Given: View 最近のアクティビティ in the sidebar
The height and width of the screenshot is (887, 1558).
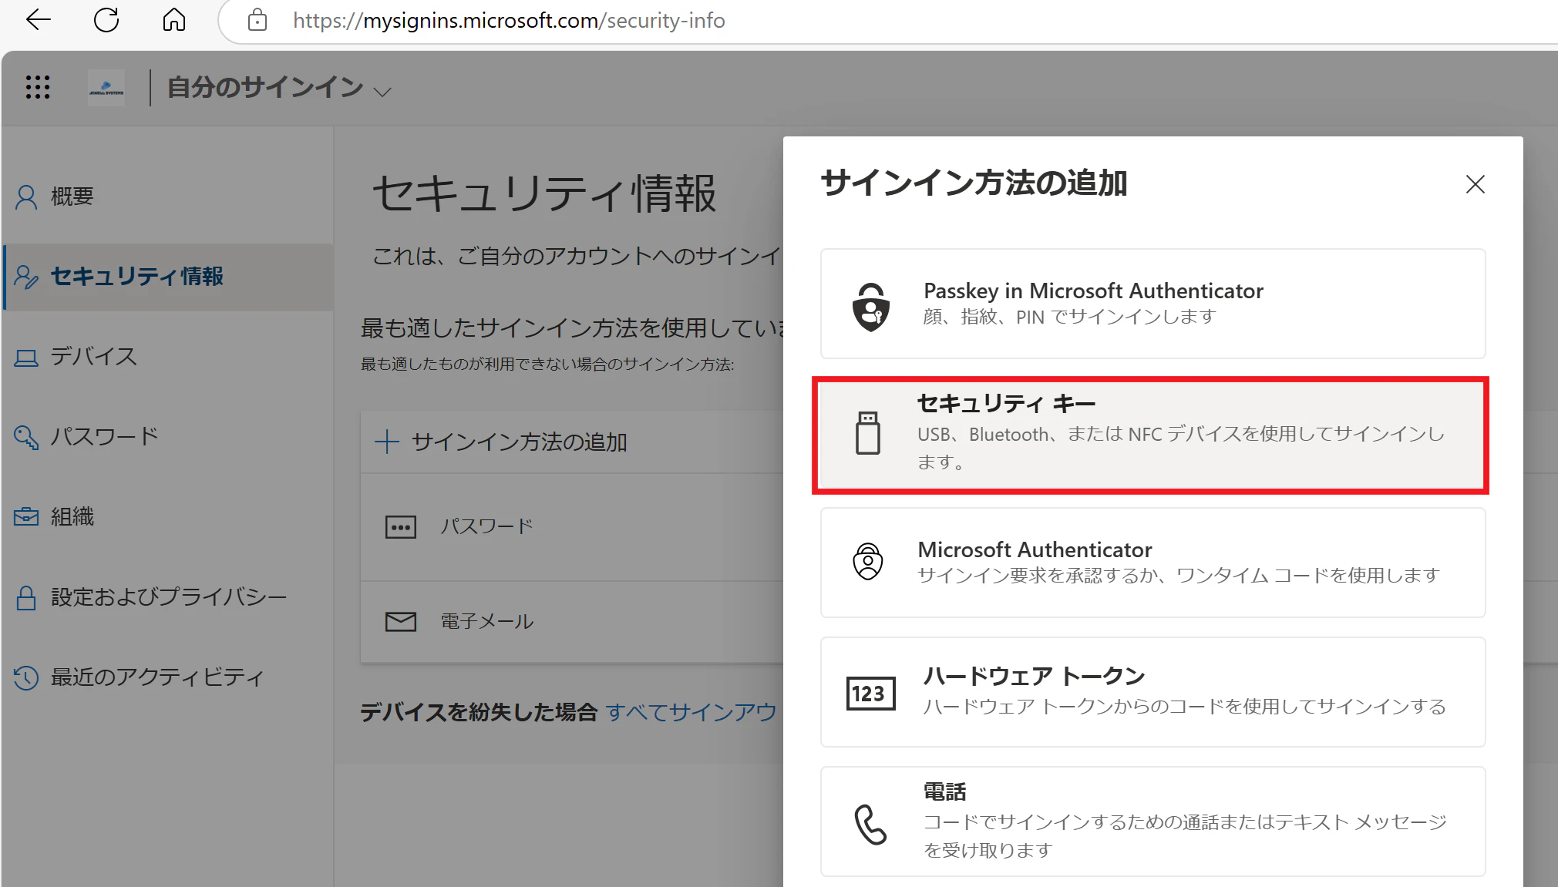Looking at the screenshot, I should [168, 677].
